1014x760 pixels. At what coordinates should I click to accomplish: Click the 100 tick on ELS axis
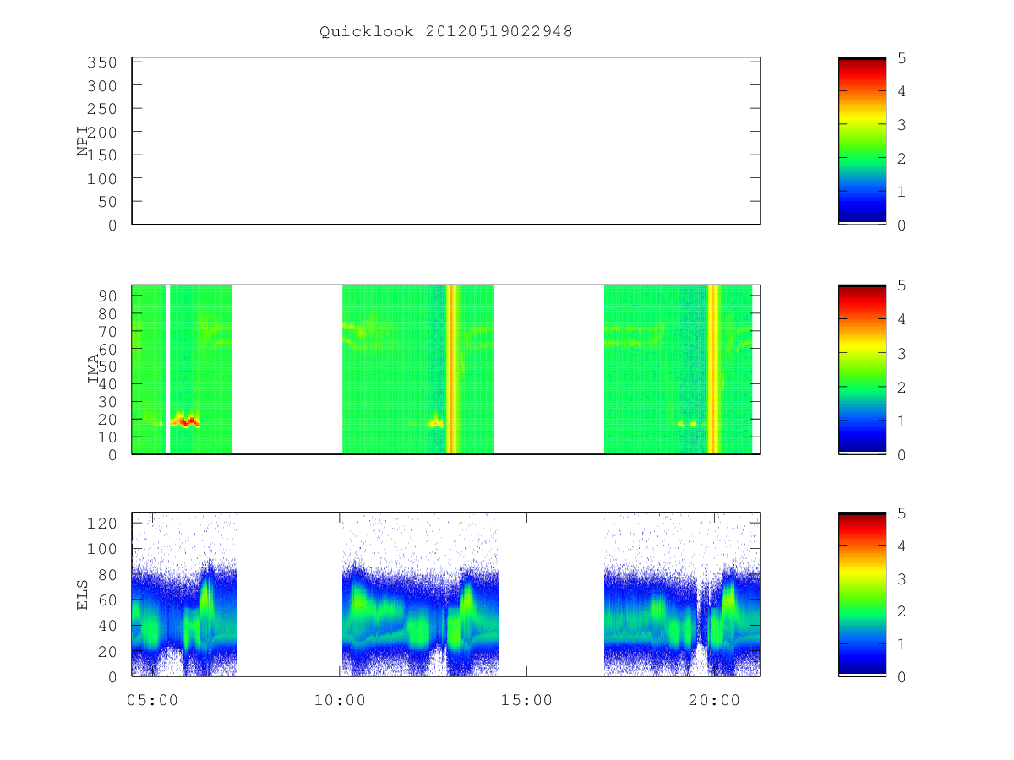[x=103, y=548]
